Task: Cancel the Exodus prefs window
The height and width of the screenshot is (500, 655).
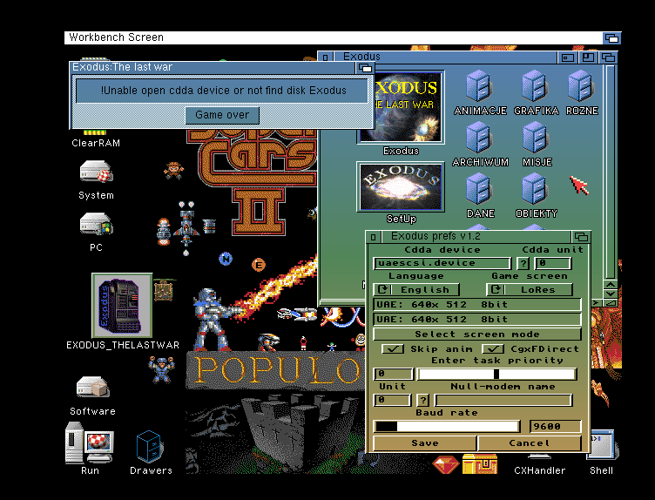Action: (530, 443)
